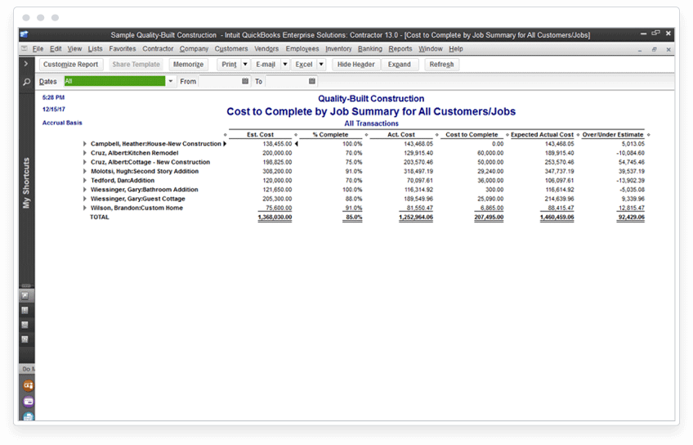Expand Wiessinger, Gary:Guest Cottage row
The width and height of the screenshot is (693, 445).
pyautogui.click(x=84, y=199)
